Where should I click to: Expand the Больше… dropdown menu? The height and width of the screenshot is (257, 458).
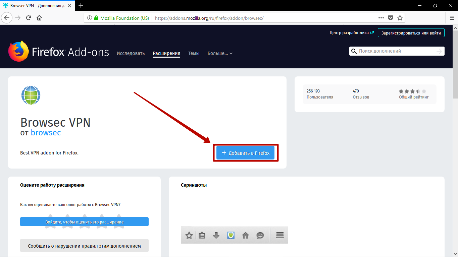(220, 53)
